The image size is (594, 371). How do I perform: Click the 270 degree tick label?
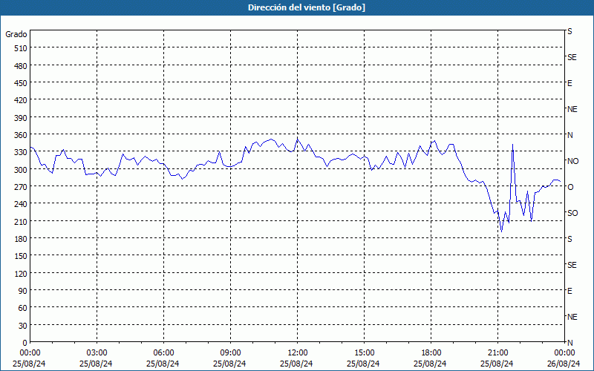tap(21, 187)
